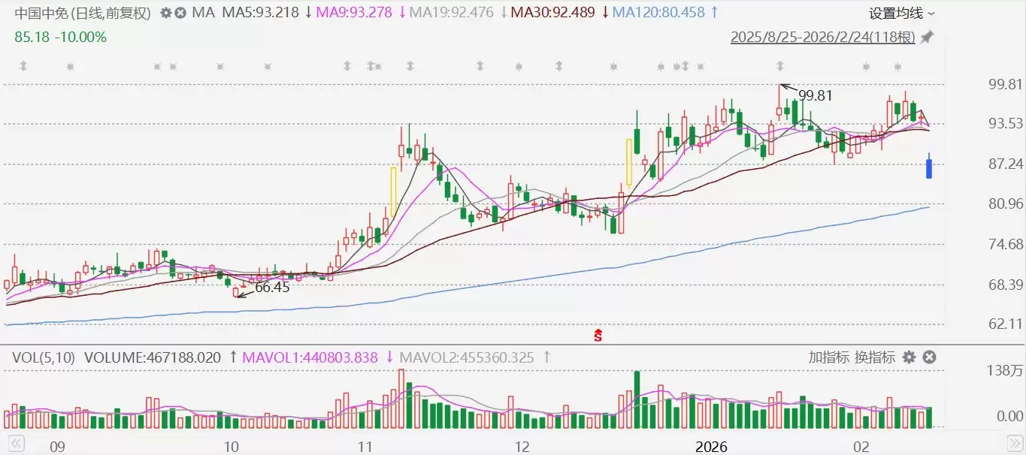Toggle the MA30 moving average line
Viewport: 1026px width, 455px height.
click(552, 13)
